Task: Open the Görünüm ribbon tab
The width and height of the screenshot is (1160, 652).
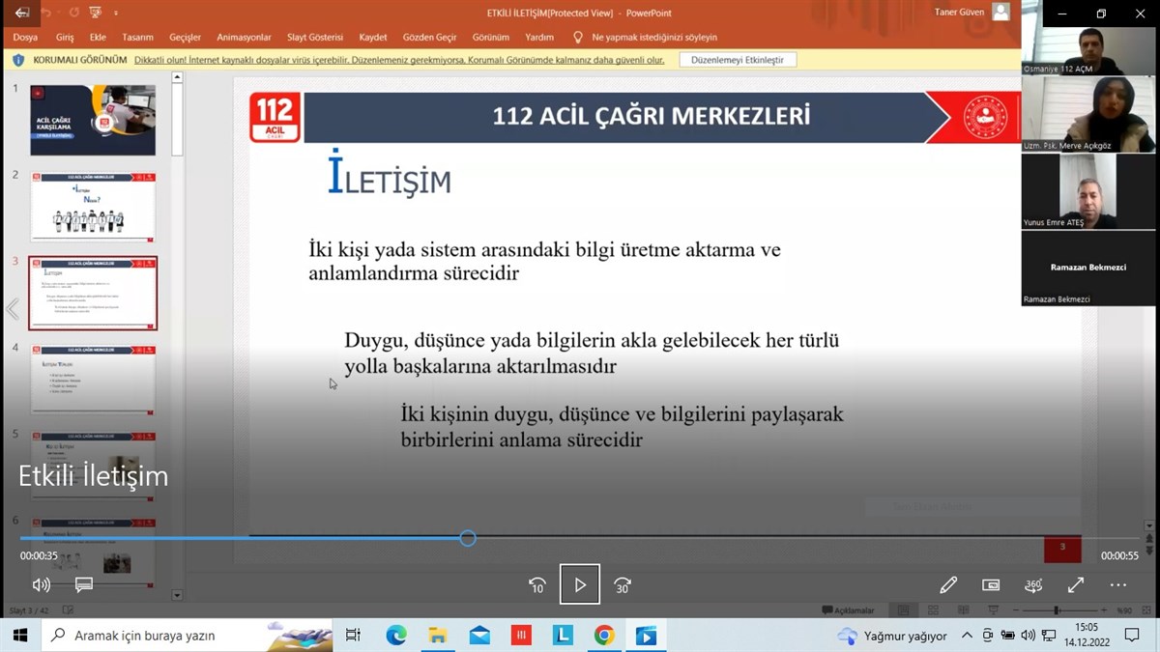Action: click(491, 38)
